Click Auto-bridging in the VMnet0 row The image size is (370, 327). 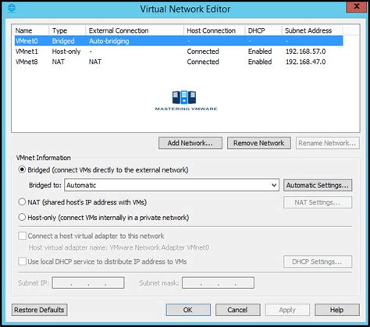(x=109, y=41)
